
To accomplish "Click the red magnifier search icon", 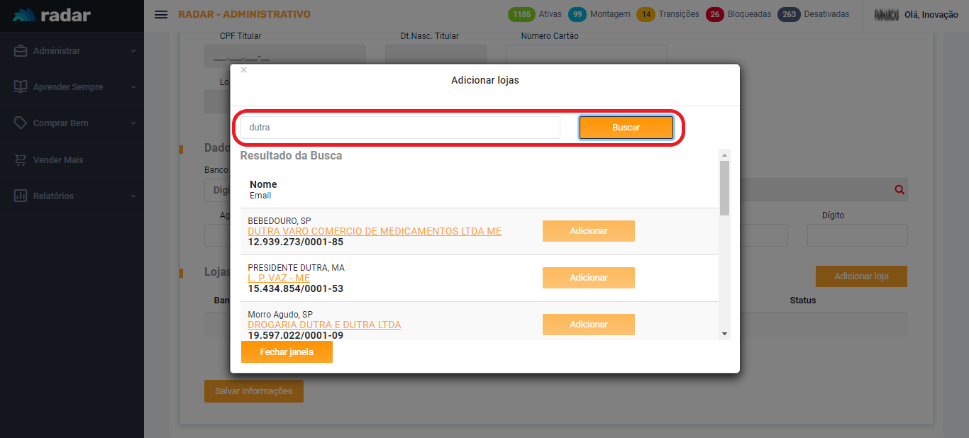I will [899, 190].
